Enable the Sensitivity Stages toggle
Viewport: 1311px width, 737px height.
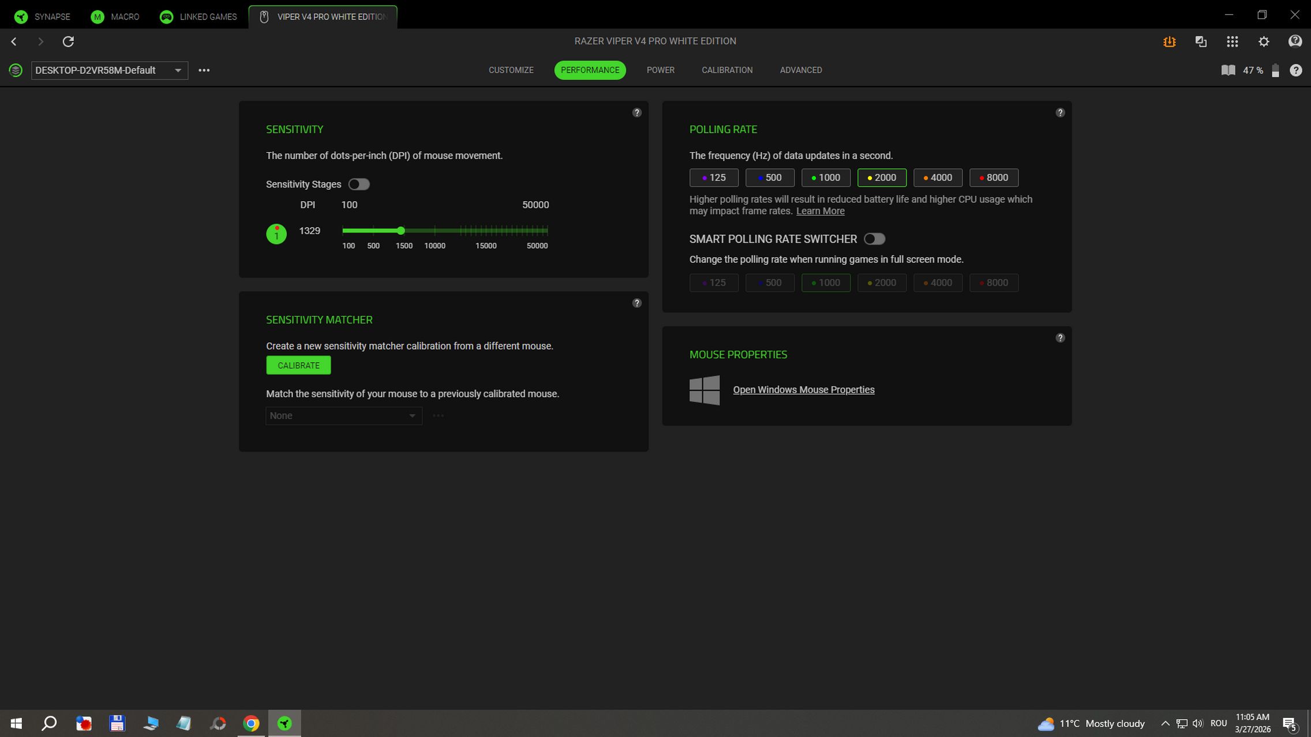[358, 185]
